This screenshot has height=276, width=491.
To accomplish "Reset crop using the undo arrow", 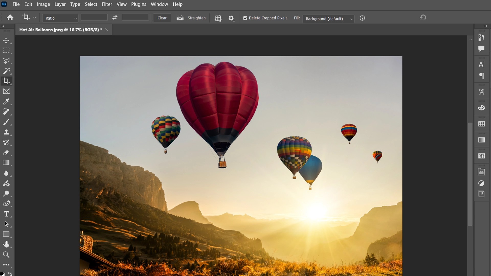I will pos(423,18).
